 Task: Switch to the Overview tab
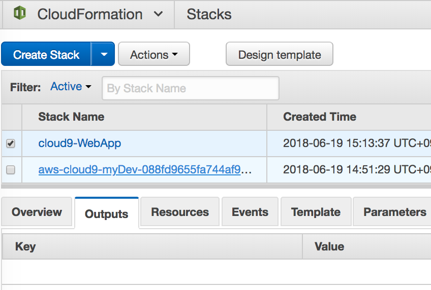click(37, 212)
